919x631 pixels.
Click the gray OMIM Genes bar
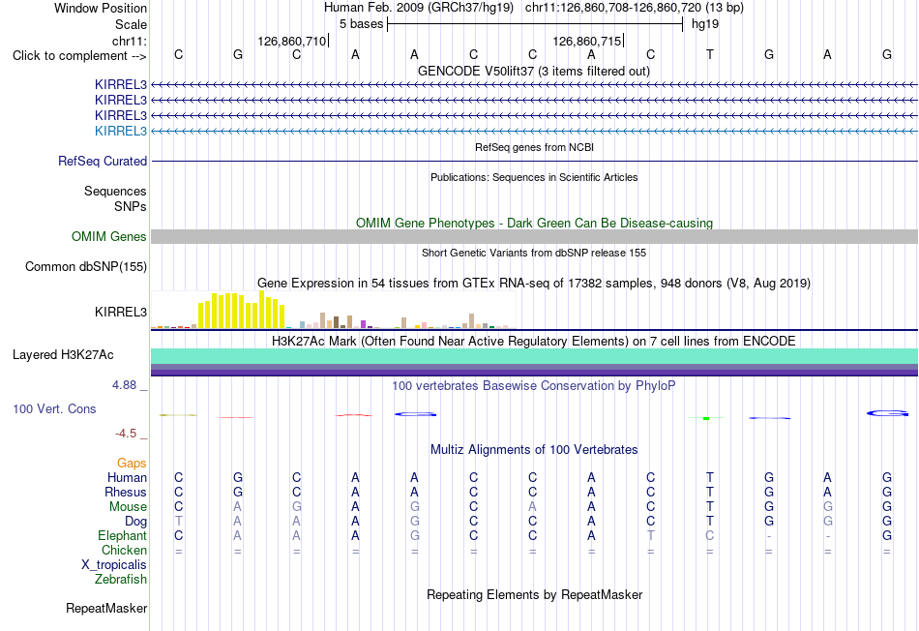pos(534,236)
